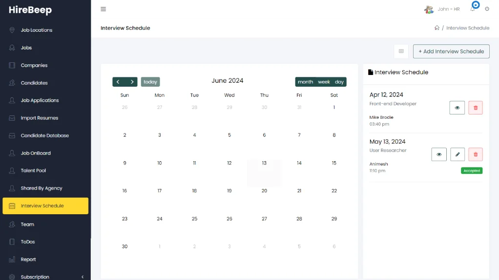Edit the May 13 User Researcher interview

tap(457, 154)
